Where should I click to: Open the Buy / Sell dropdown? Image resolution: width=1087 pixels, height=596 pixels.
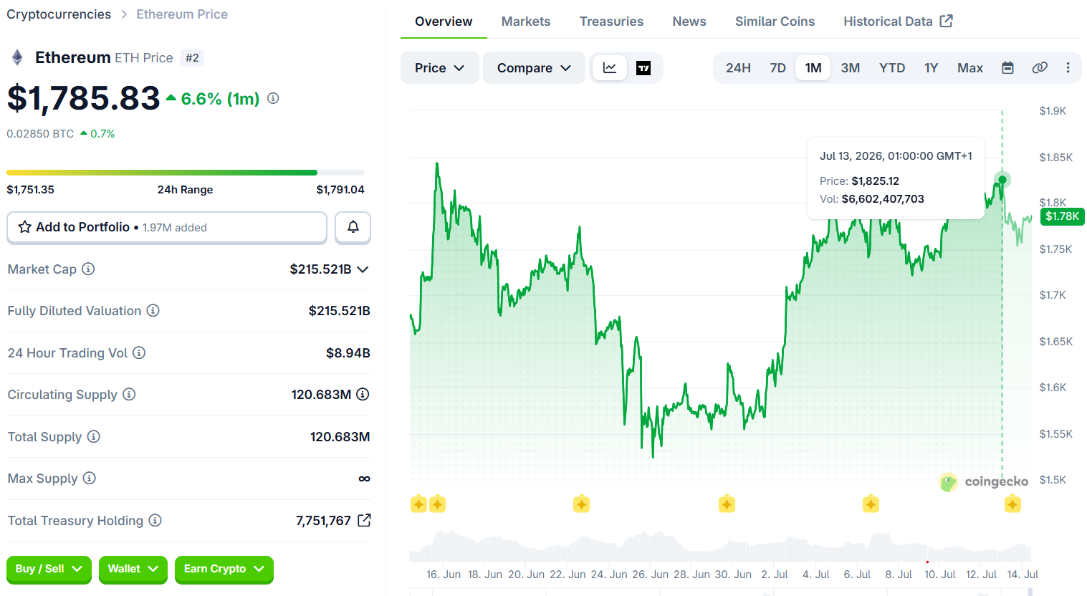pos(49,569)
